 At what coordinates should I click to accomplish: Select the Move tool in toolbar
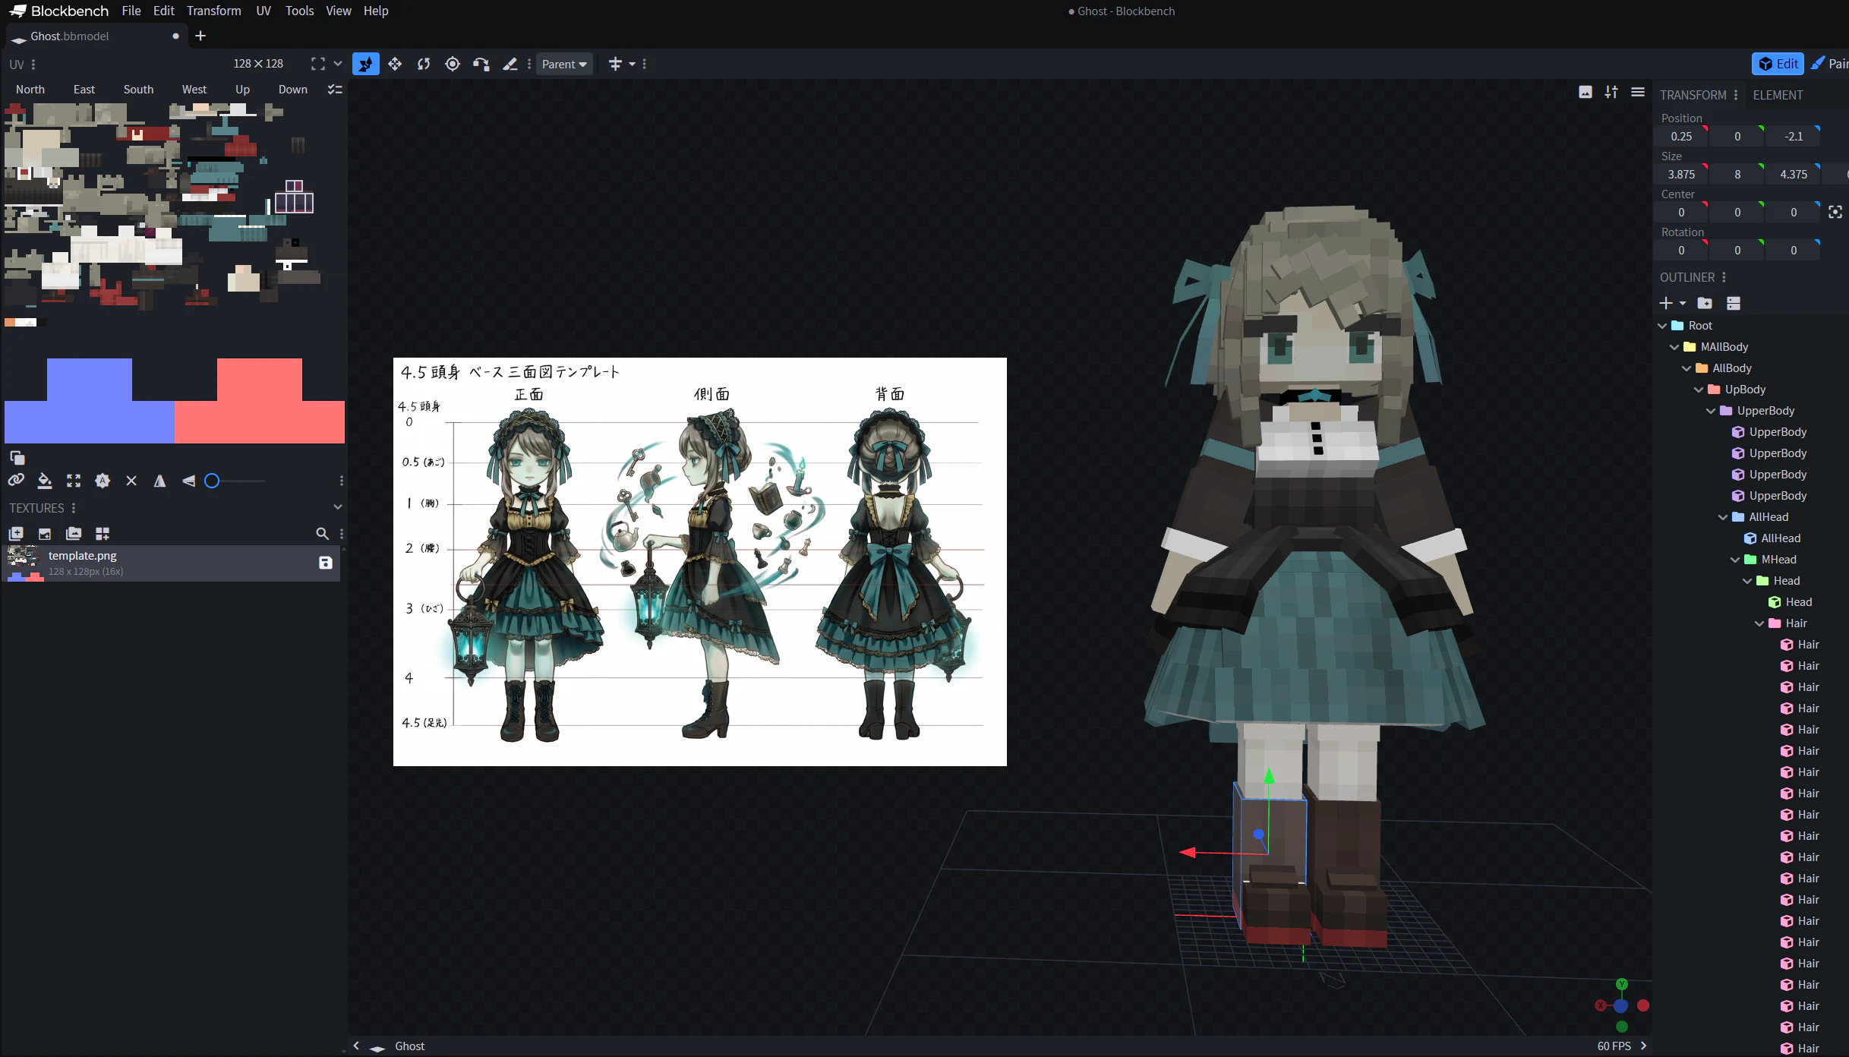coord(366,65)
